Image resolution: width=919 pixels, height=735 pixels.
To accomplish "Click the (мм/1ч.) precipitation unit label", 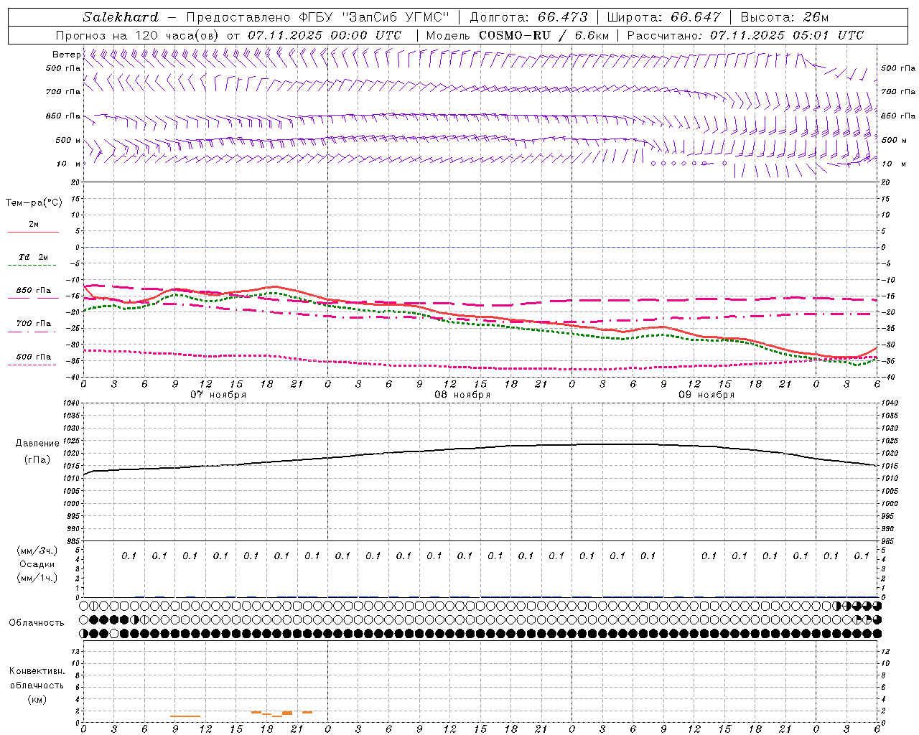I will [x=37, y=578].
